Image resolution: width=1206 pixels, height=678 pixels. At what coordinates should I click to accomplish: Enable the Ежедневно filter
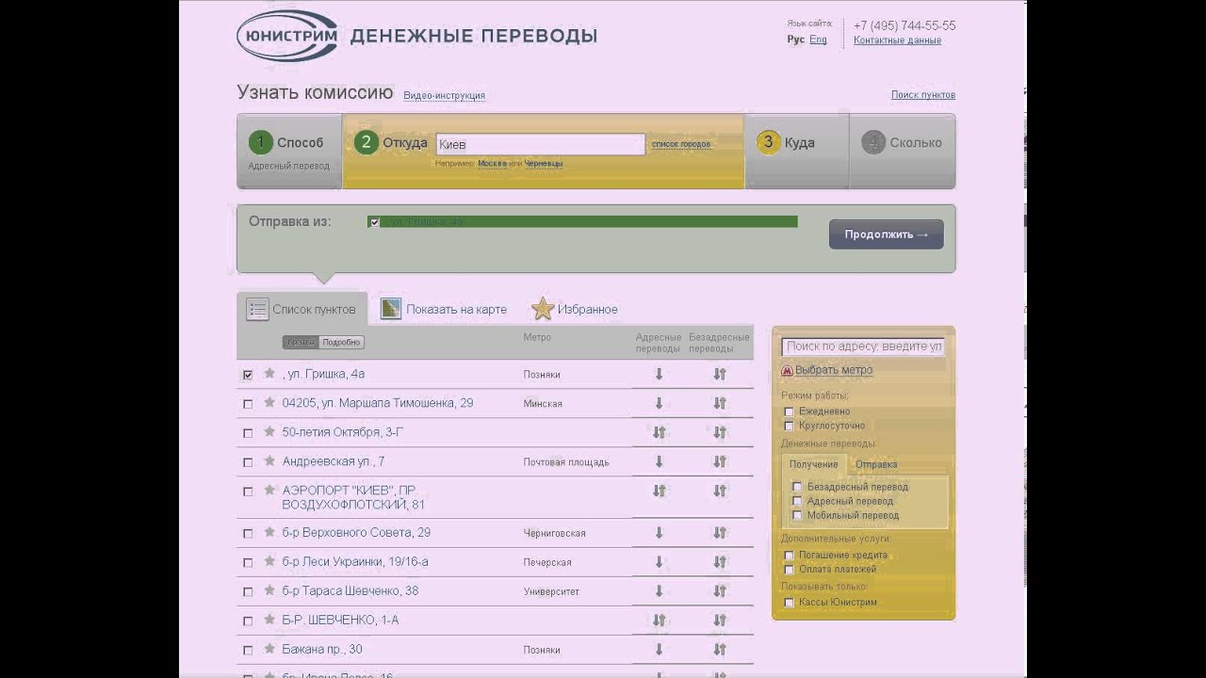pyautogui.click(x=790, y=412)
